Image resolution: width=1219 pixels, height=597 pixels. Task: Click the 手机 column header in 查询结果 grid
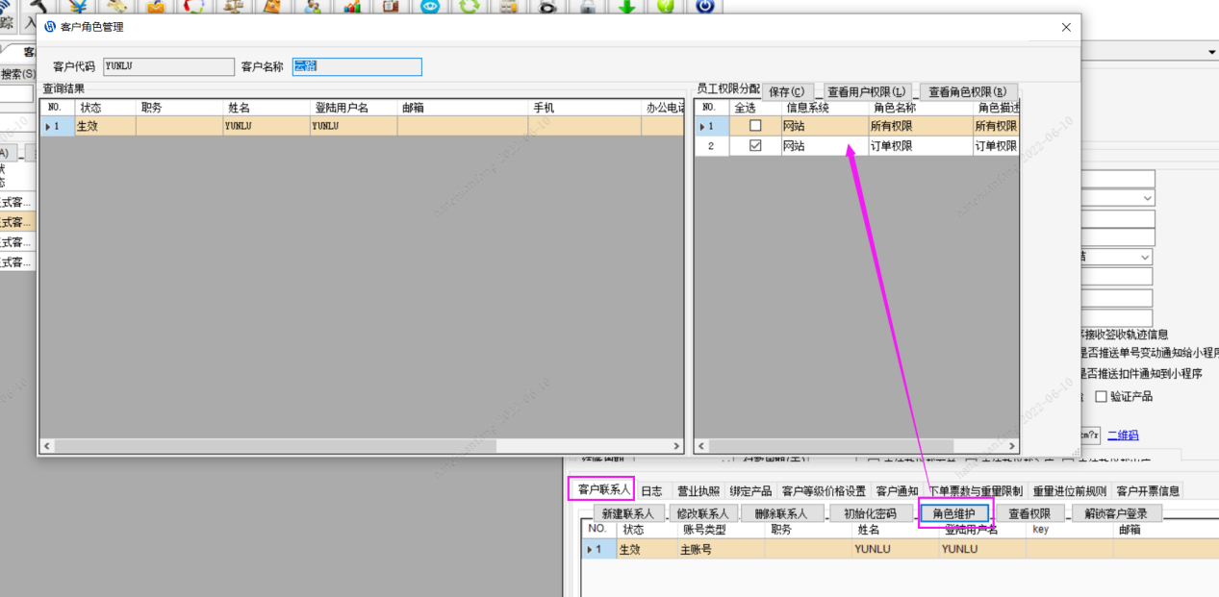(585, 108)
